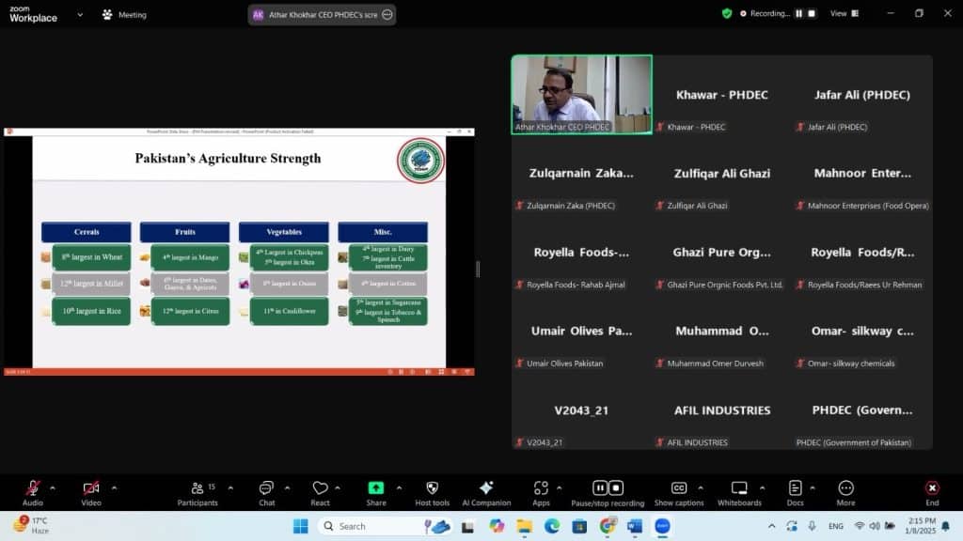Click the red End meeting button
The width and height of the screenshot is (963, 541).
932,488
